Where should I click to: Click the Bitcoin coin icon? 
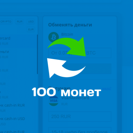click(53, 37)
